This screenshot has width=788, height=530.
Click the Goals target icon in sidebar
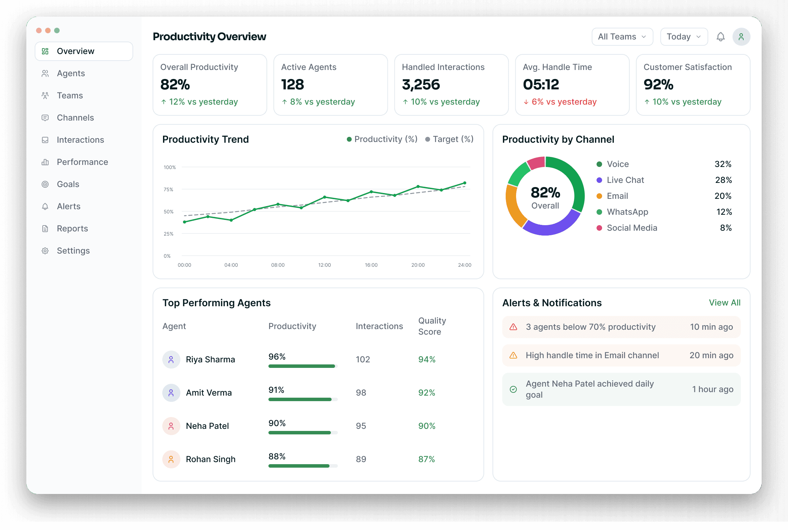click(45, 184)
